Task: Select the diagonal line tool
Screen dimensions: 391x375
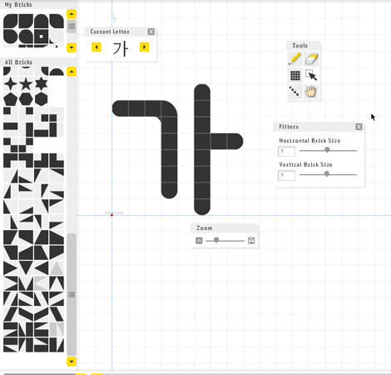Action: [x=294, y=92]
